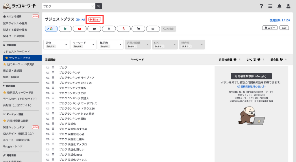This screenshot has width=296, height=162.
Task: Open Googleトレンド in sidebar
Action: (x=13, y=146)
